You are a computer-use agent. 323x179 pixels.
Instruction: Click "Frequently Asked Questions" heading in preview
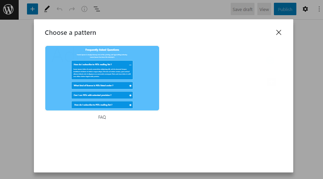(102, 50)
